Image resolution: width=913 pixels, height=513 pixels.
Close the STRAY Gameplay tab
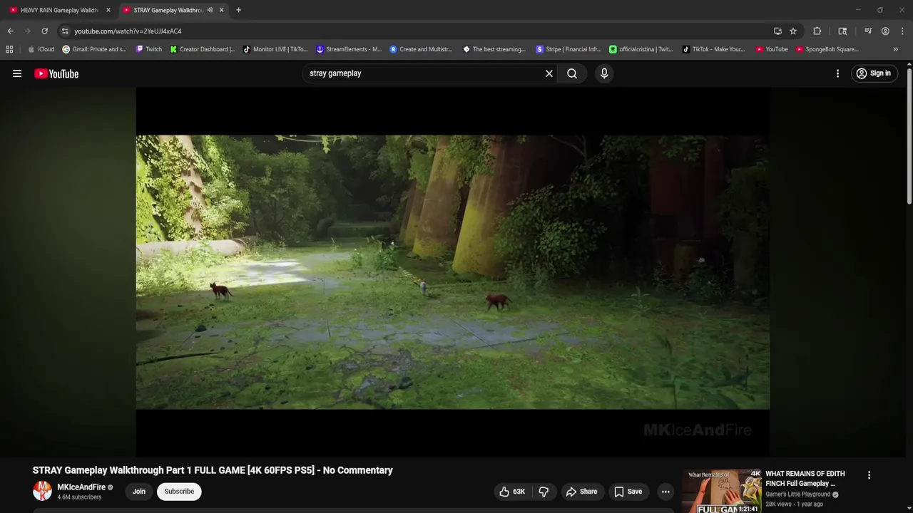click(x=221, y=10)
